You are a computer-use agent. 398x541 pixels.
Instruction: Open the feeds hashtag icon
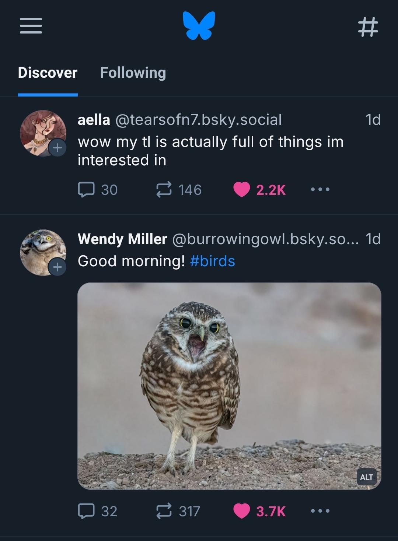(368, 27)
